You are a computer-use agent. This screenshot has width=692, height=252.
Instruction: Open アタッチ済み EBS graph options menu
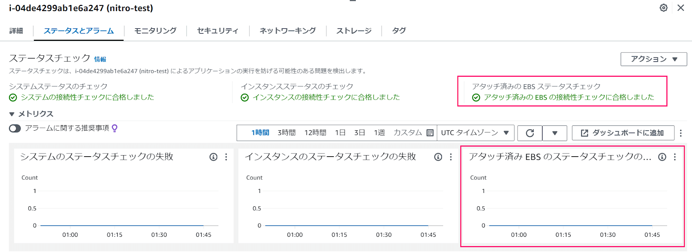coord(675,157)
